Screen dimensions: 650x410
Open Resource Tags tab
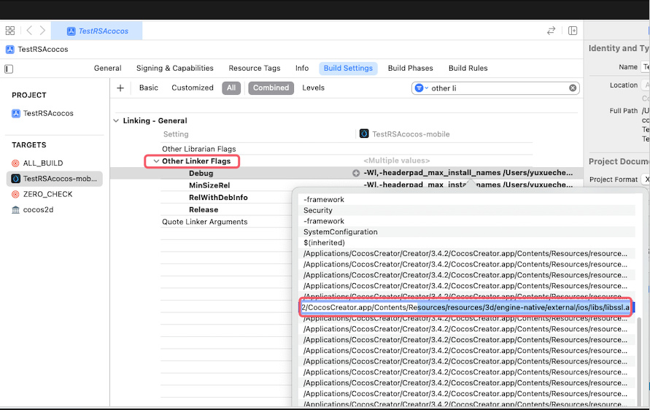(x=254, y=68)
